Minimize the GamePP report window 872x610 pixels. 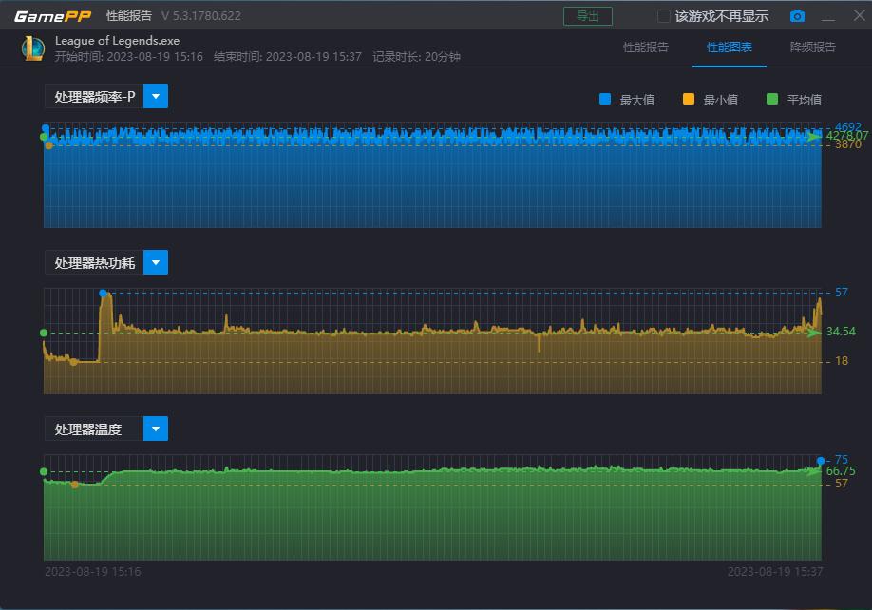point(828,16)
